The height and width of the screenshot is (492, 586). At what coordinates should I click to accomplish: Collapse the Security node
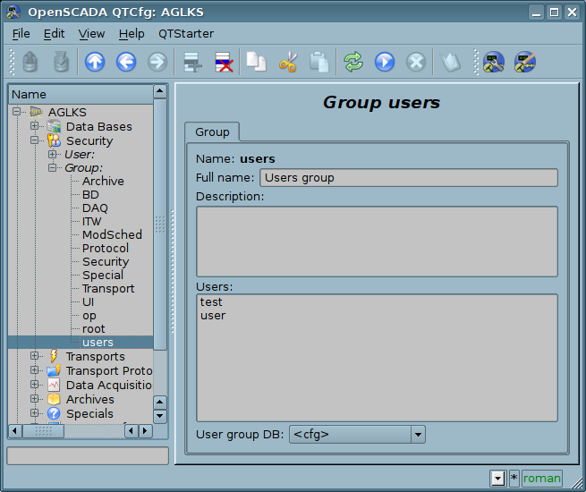pyautogui.click(x=34, y=140)
